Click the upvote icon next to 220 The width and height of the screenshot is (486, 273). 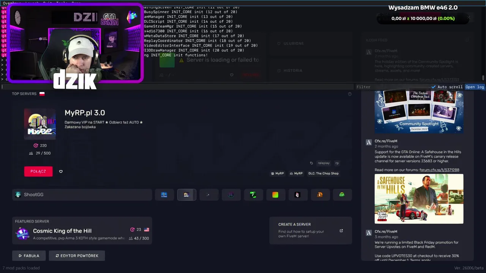[x=36, y=146]
